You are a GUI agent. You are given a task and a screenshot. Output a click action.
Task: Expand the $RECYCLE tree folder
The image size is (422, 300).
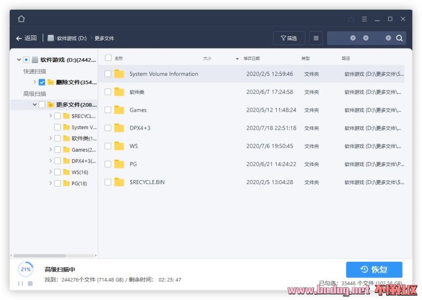coord(51,116)
